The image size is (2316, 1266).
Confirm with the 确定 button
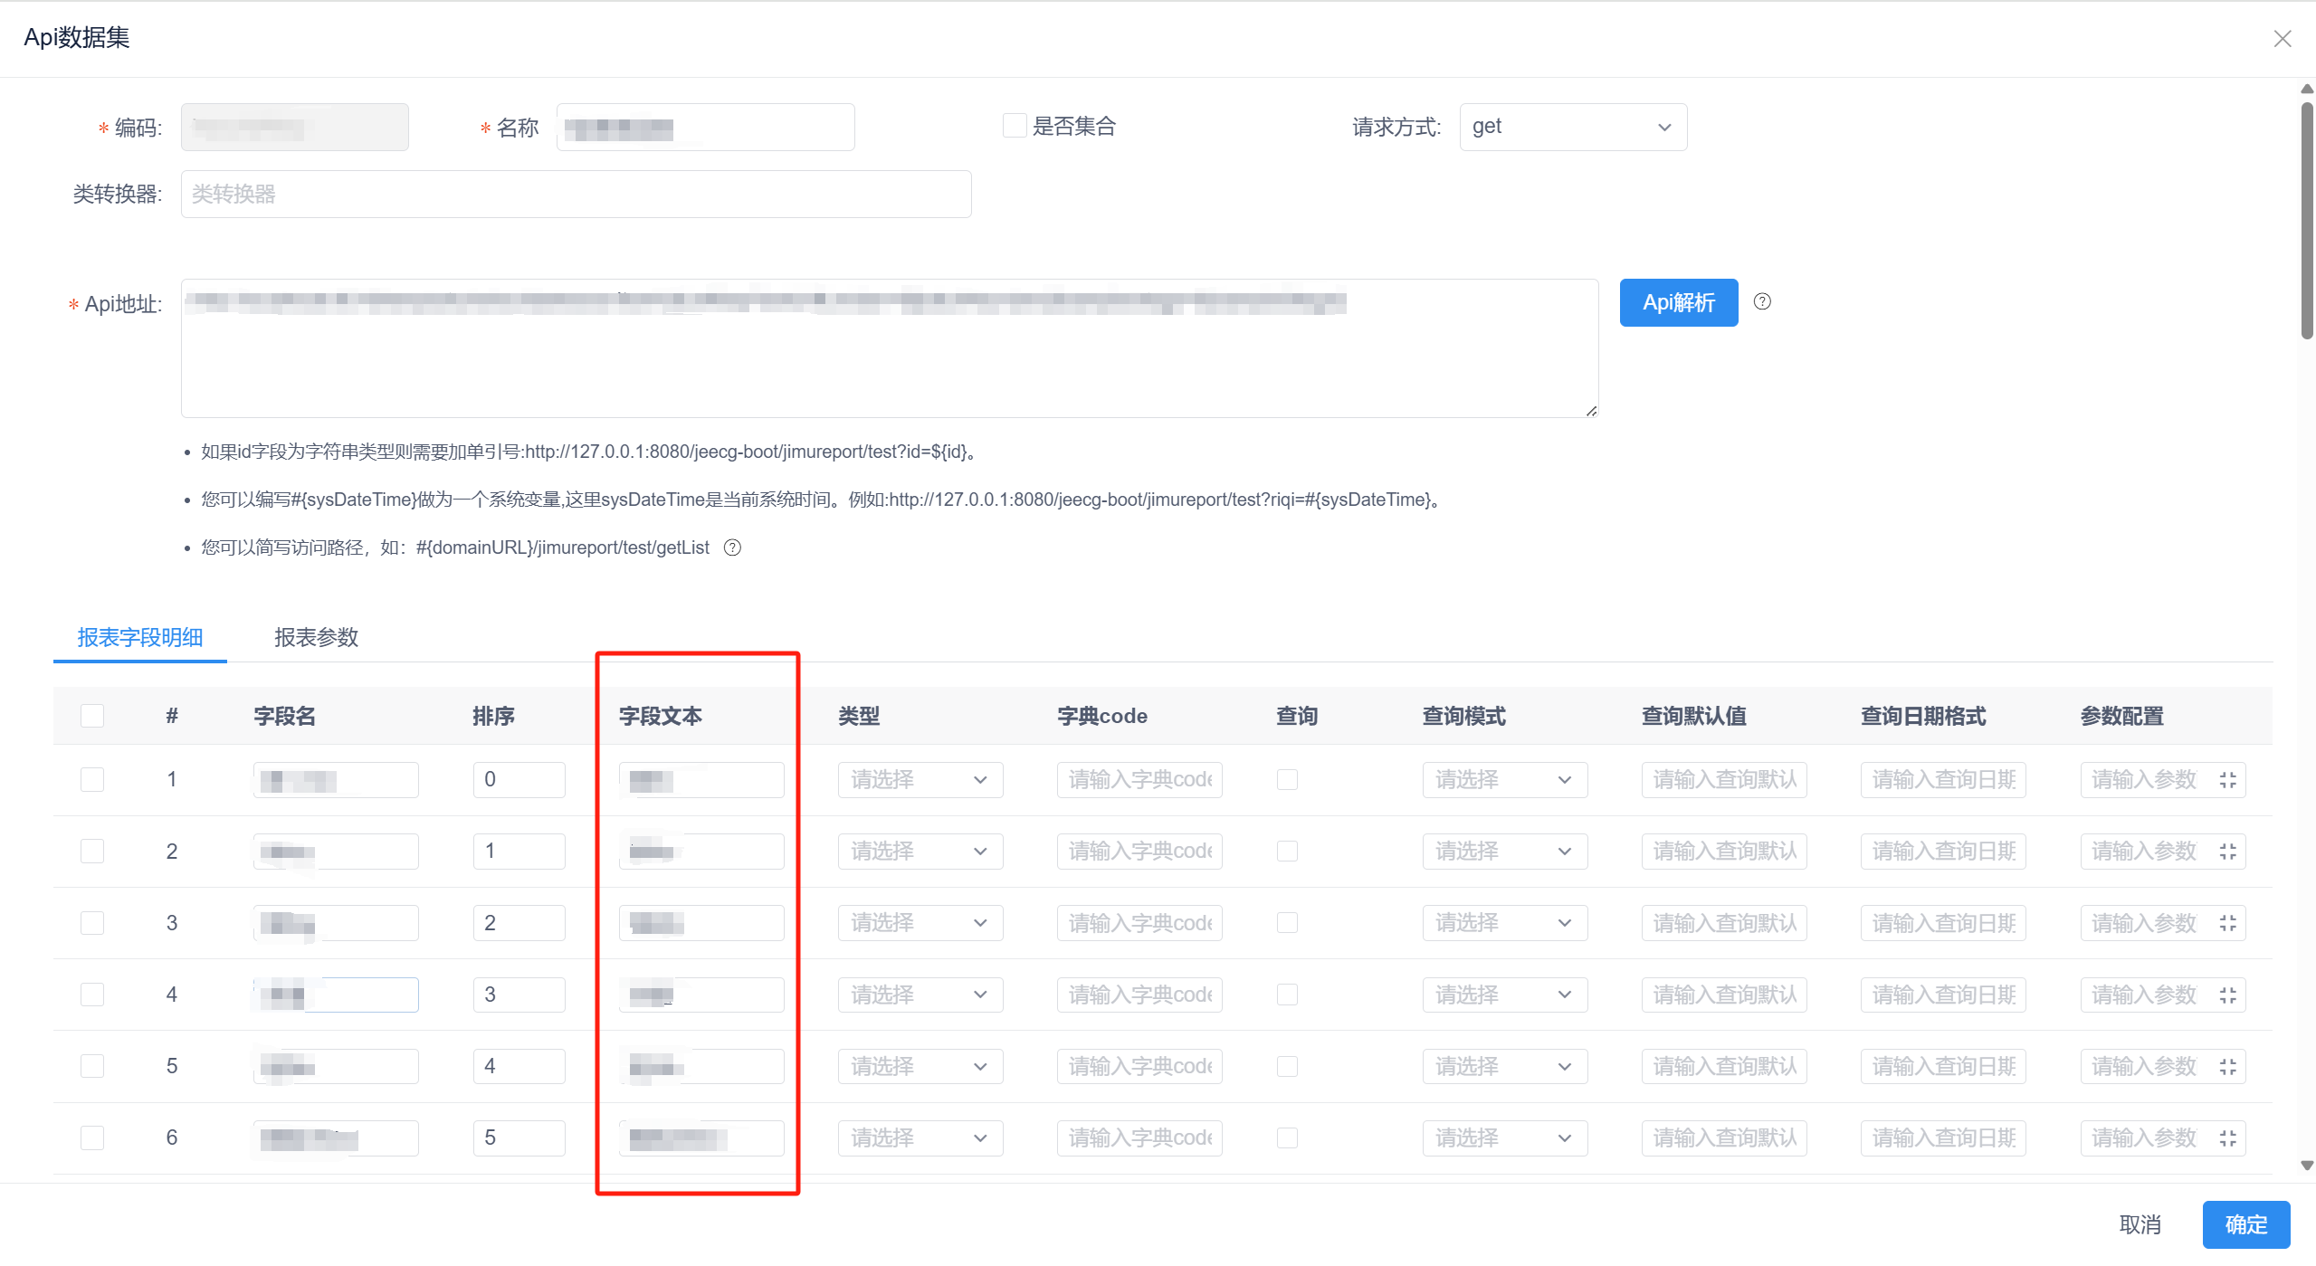click(x=2245, y=1224)
